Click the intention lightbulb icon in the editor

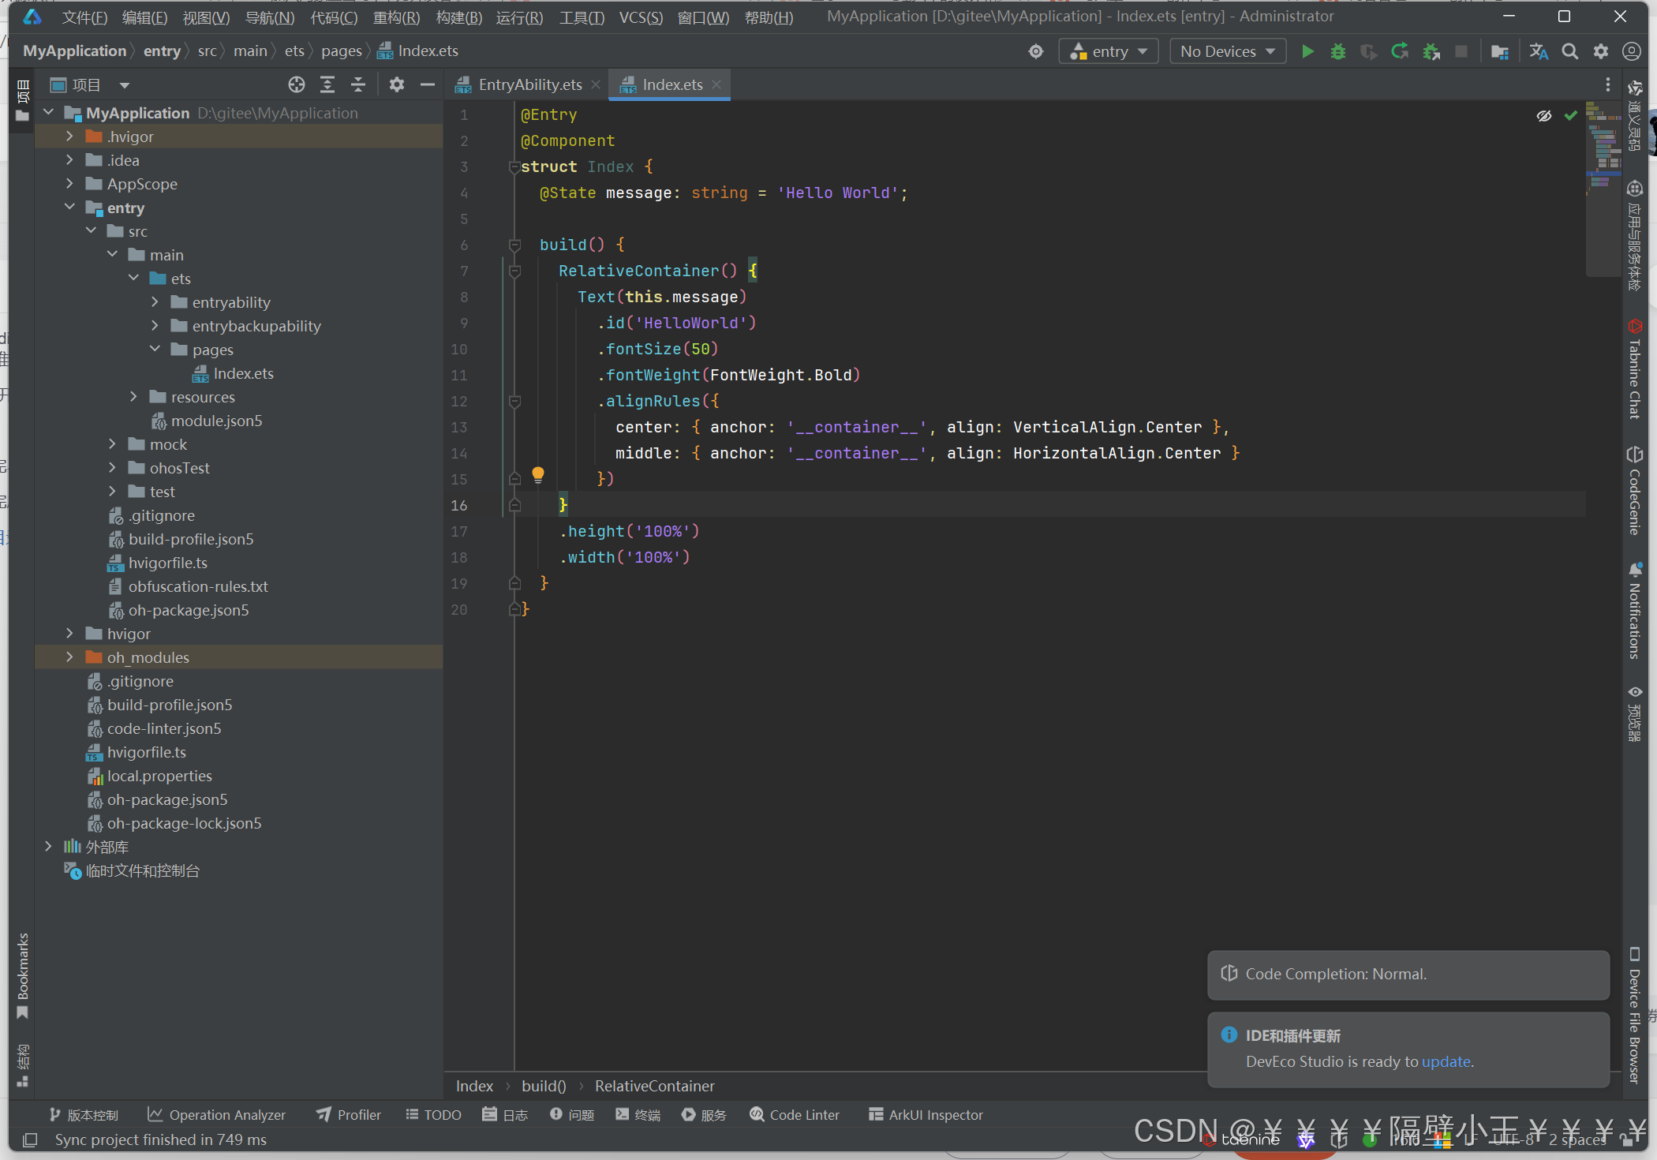tap(538, 474)
